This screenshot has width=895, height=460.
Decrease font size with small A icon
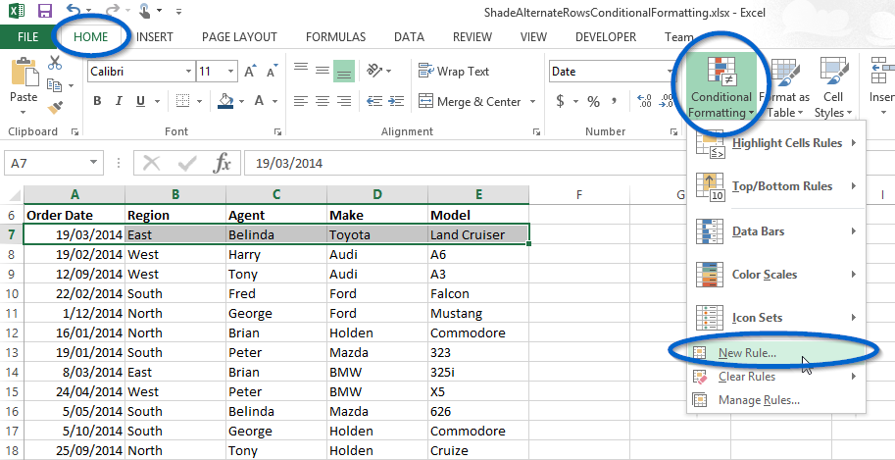(272, 71)
